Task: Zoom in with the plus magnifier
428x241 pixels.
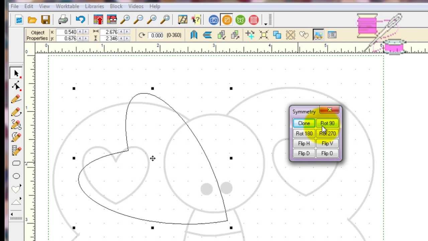Action: coord(125,20)
